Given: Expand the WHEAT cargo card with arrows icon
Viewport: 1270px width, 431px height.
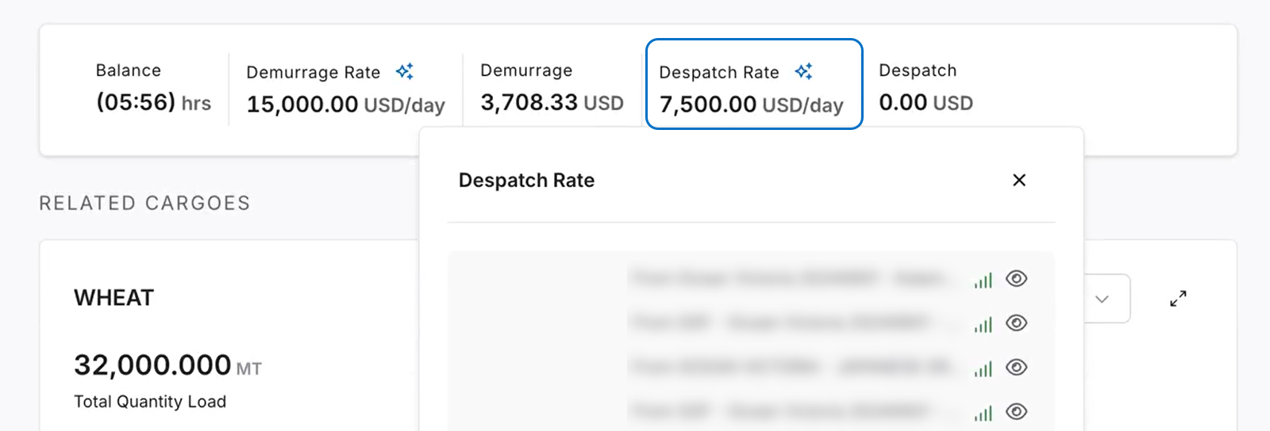Looking at the screenshot, I should 1178,299.
